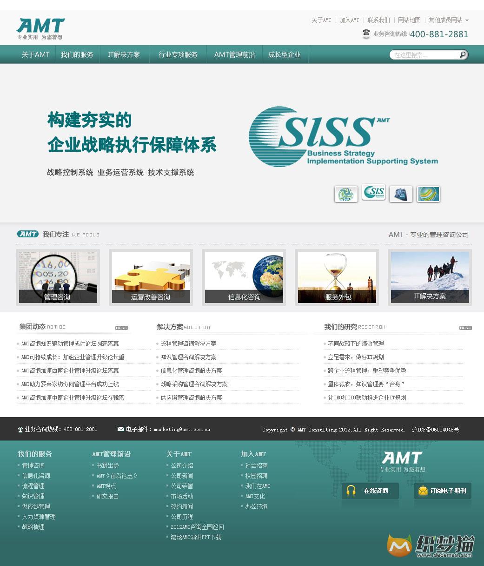Click MORE icon beside 集团动态
484x566 pixels.
pos(121,328)
